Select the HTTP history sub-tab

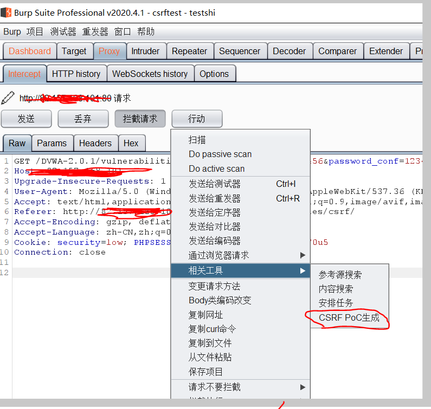point(76,74)
